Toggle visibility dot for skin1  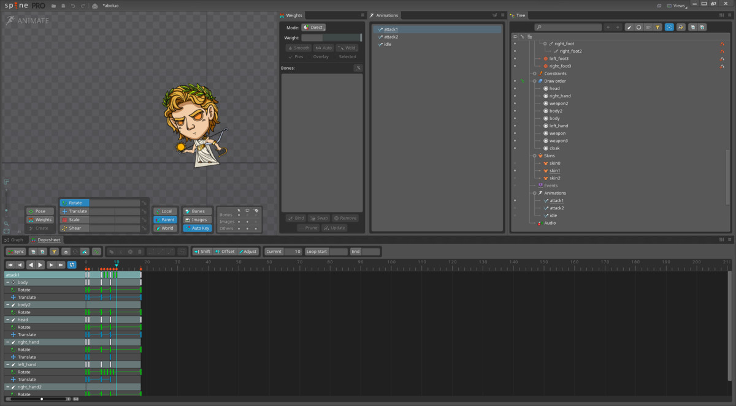(x=515, y=171)
